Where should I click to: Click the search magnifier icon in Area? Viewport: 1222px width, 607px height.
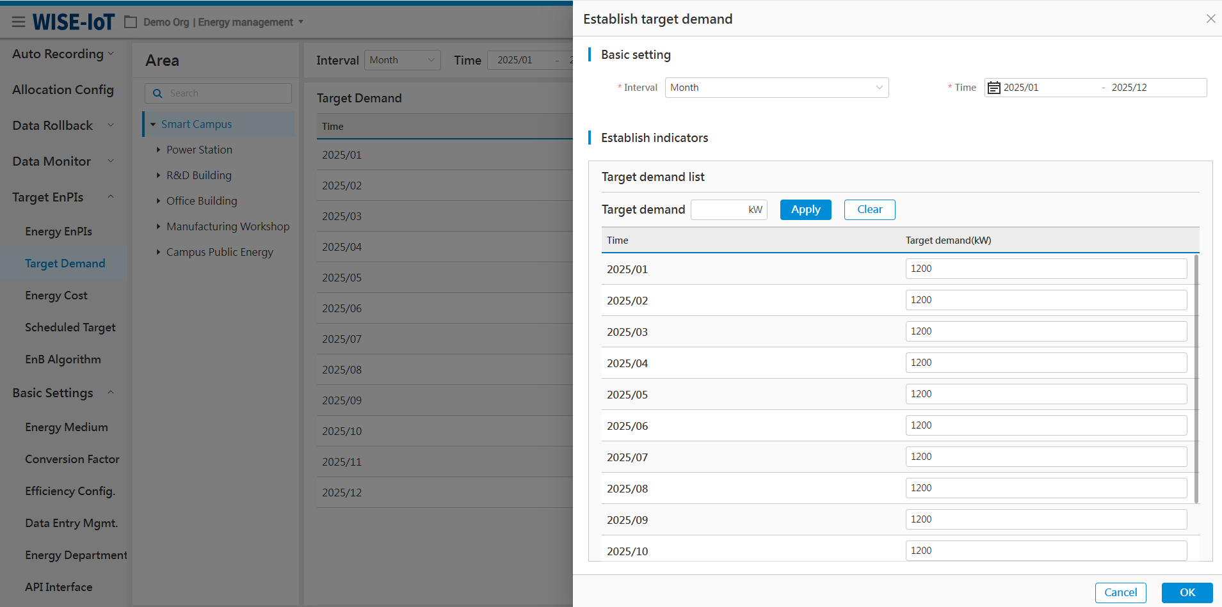tap(157, 93)
